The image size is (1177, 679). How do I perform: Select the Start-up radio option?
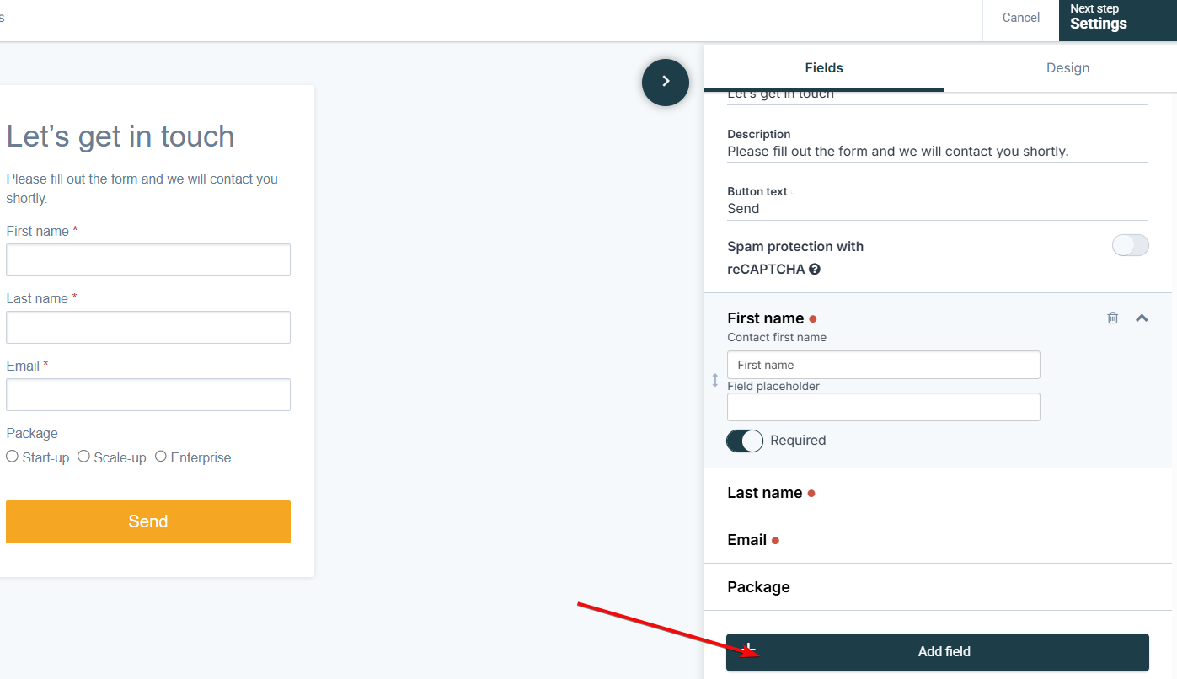(12, 456)
